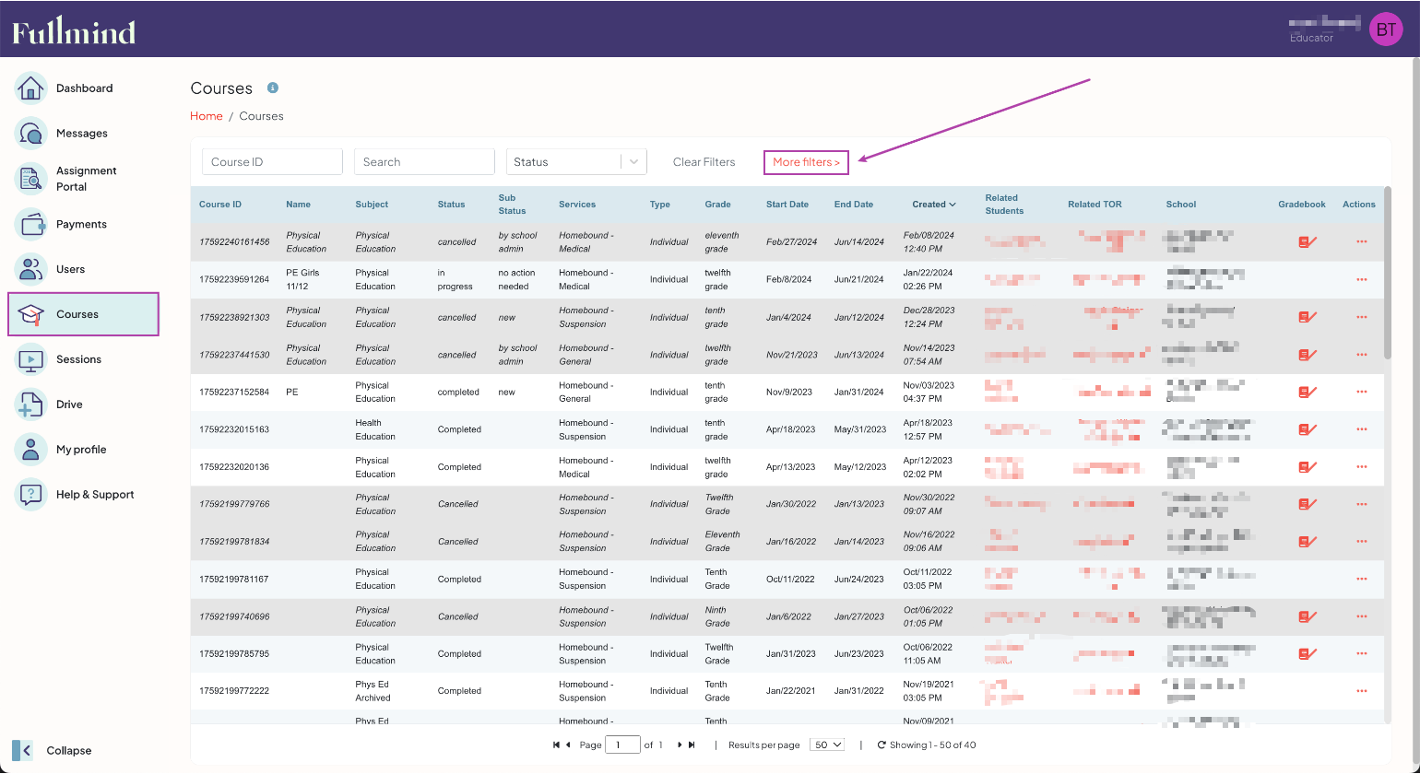Click the More filters link
The height and width of the screenshot is (774, 1420).
tap(806, 162)
